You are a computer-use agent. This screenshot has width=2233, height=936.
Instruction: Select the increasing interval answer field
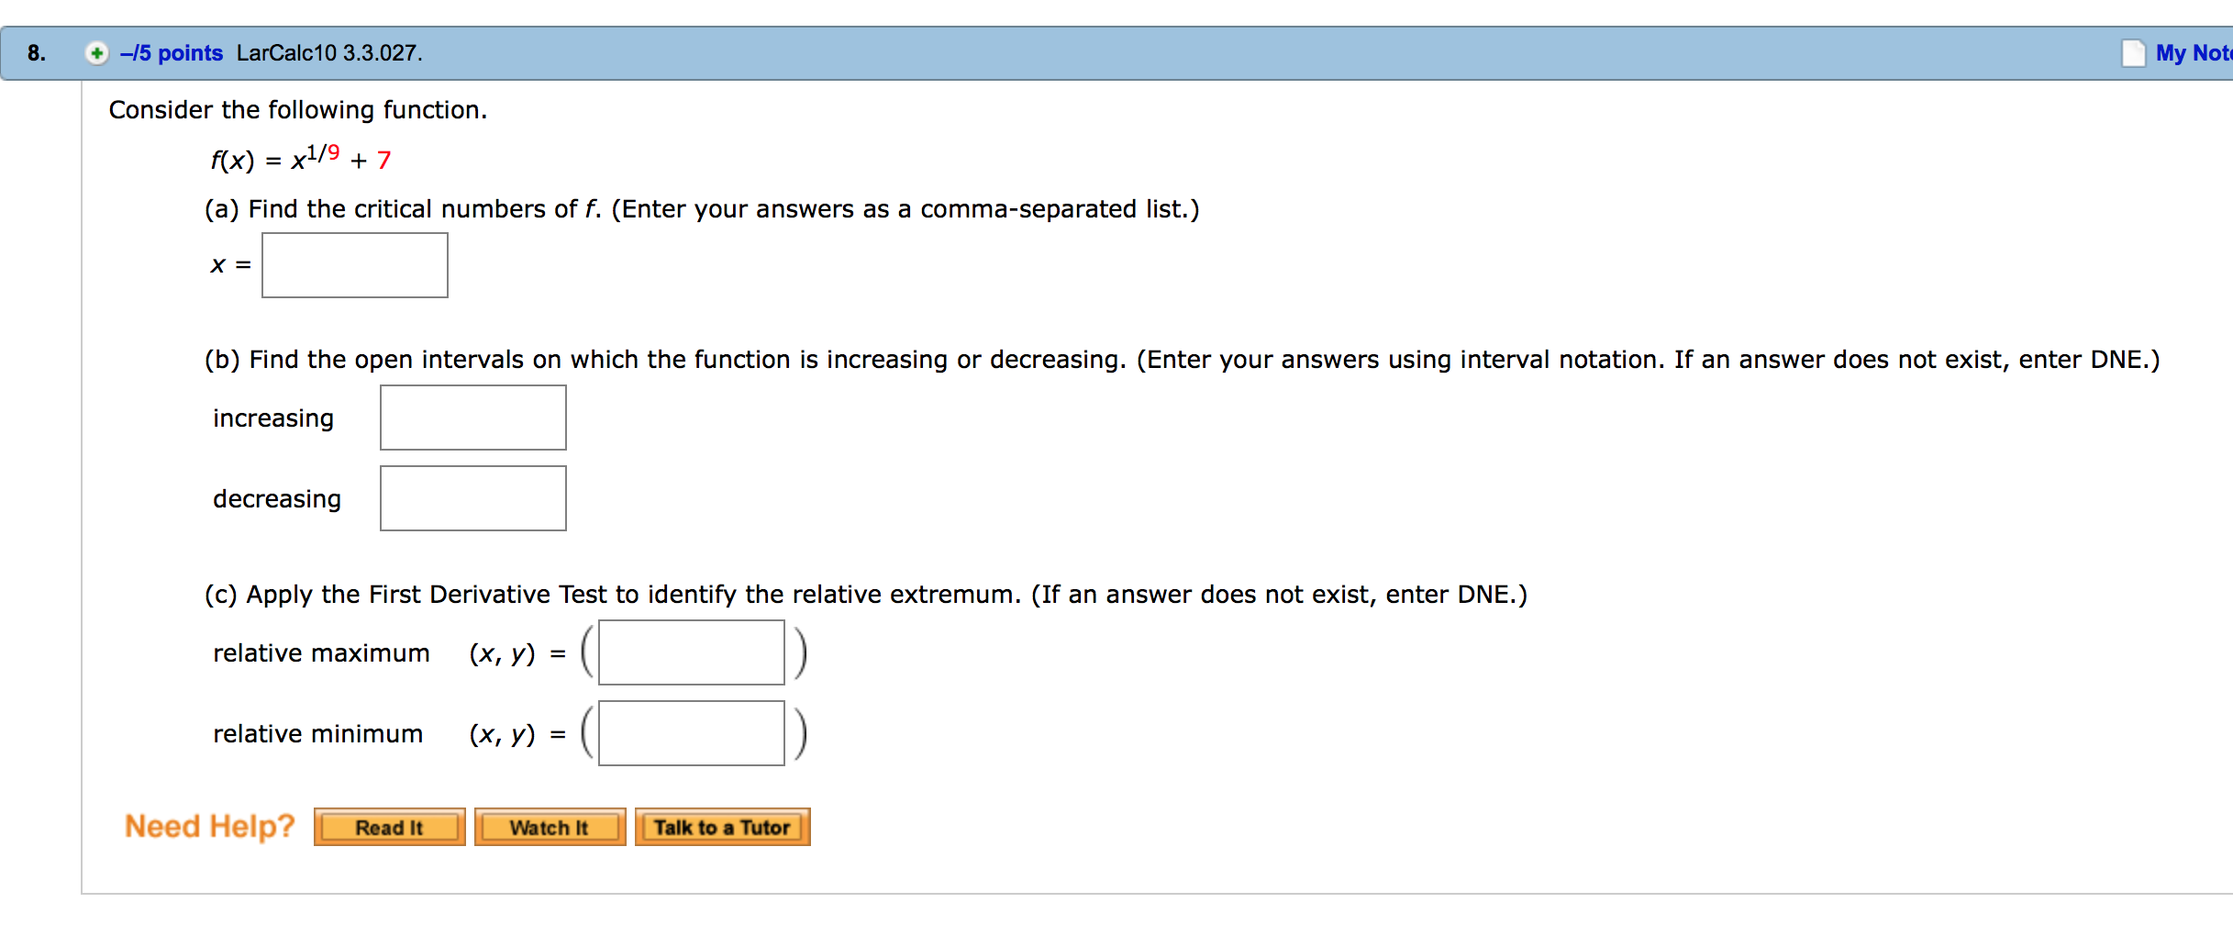[473, 418]
